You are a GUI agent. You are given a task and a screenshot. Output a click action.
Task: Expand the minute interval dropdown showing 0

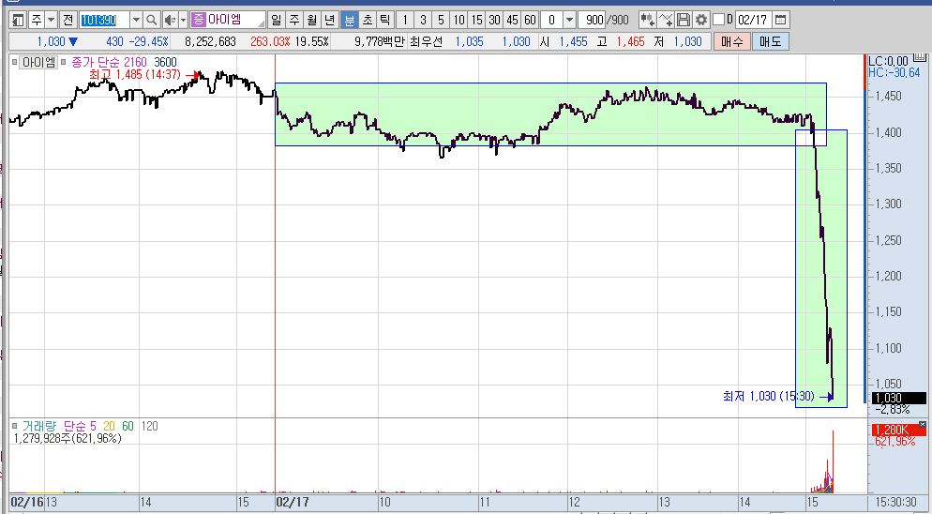(569, 20)
